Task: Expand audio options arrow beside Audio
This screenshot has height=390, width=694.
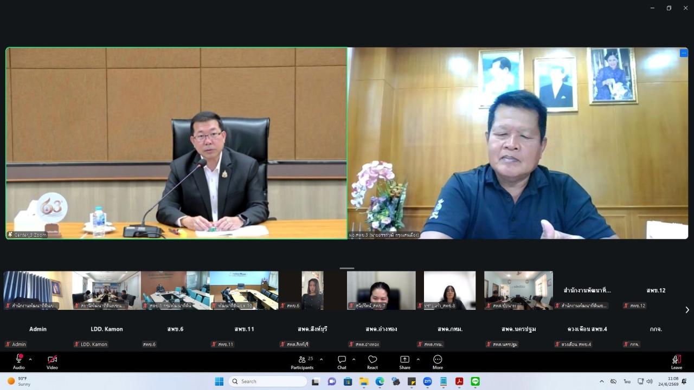Action: click(x=30, y=359)
